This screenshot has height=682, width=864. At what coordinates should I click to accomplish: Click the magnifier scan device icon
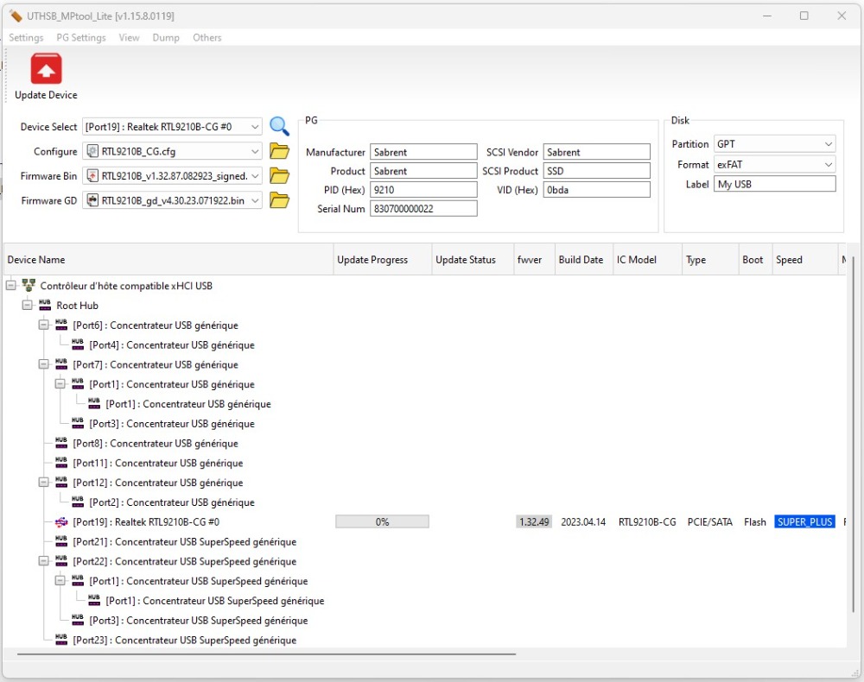coord(279,127)
